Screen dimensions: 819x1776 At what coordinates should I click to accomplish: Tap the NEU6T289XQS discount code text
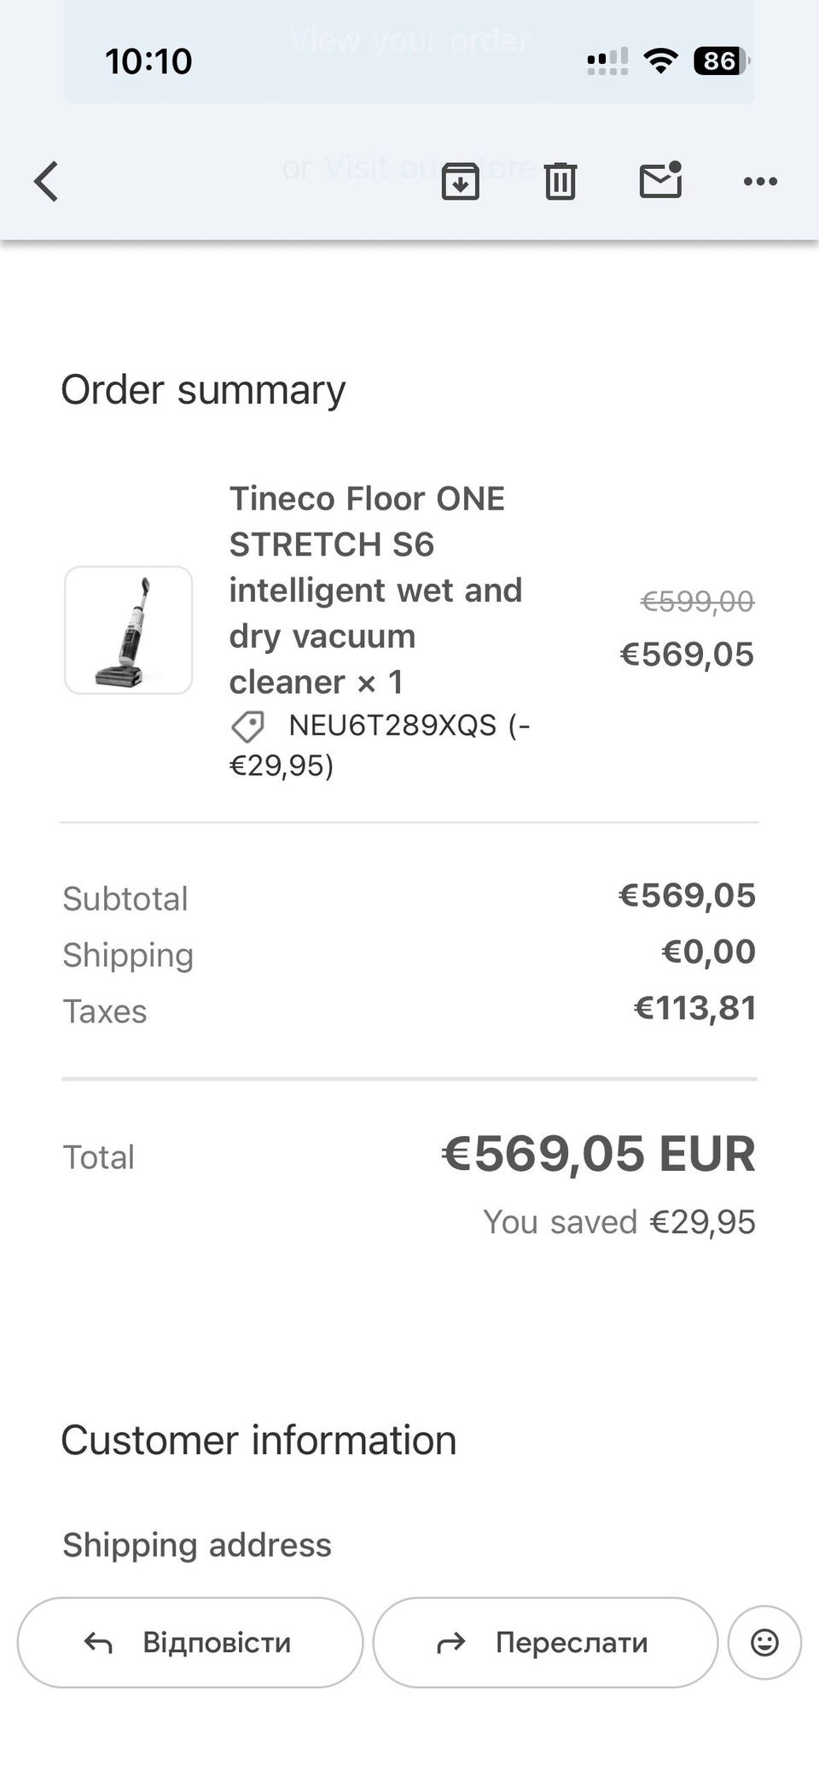click(392, 725)
